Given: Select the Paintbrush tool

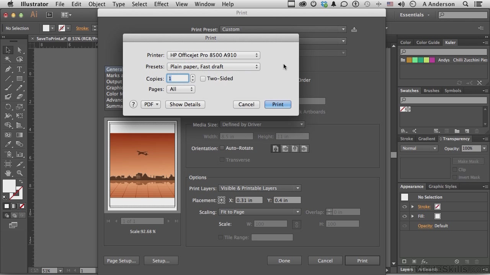Looking at the screenshot, I should [8, 87].
